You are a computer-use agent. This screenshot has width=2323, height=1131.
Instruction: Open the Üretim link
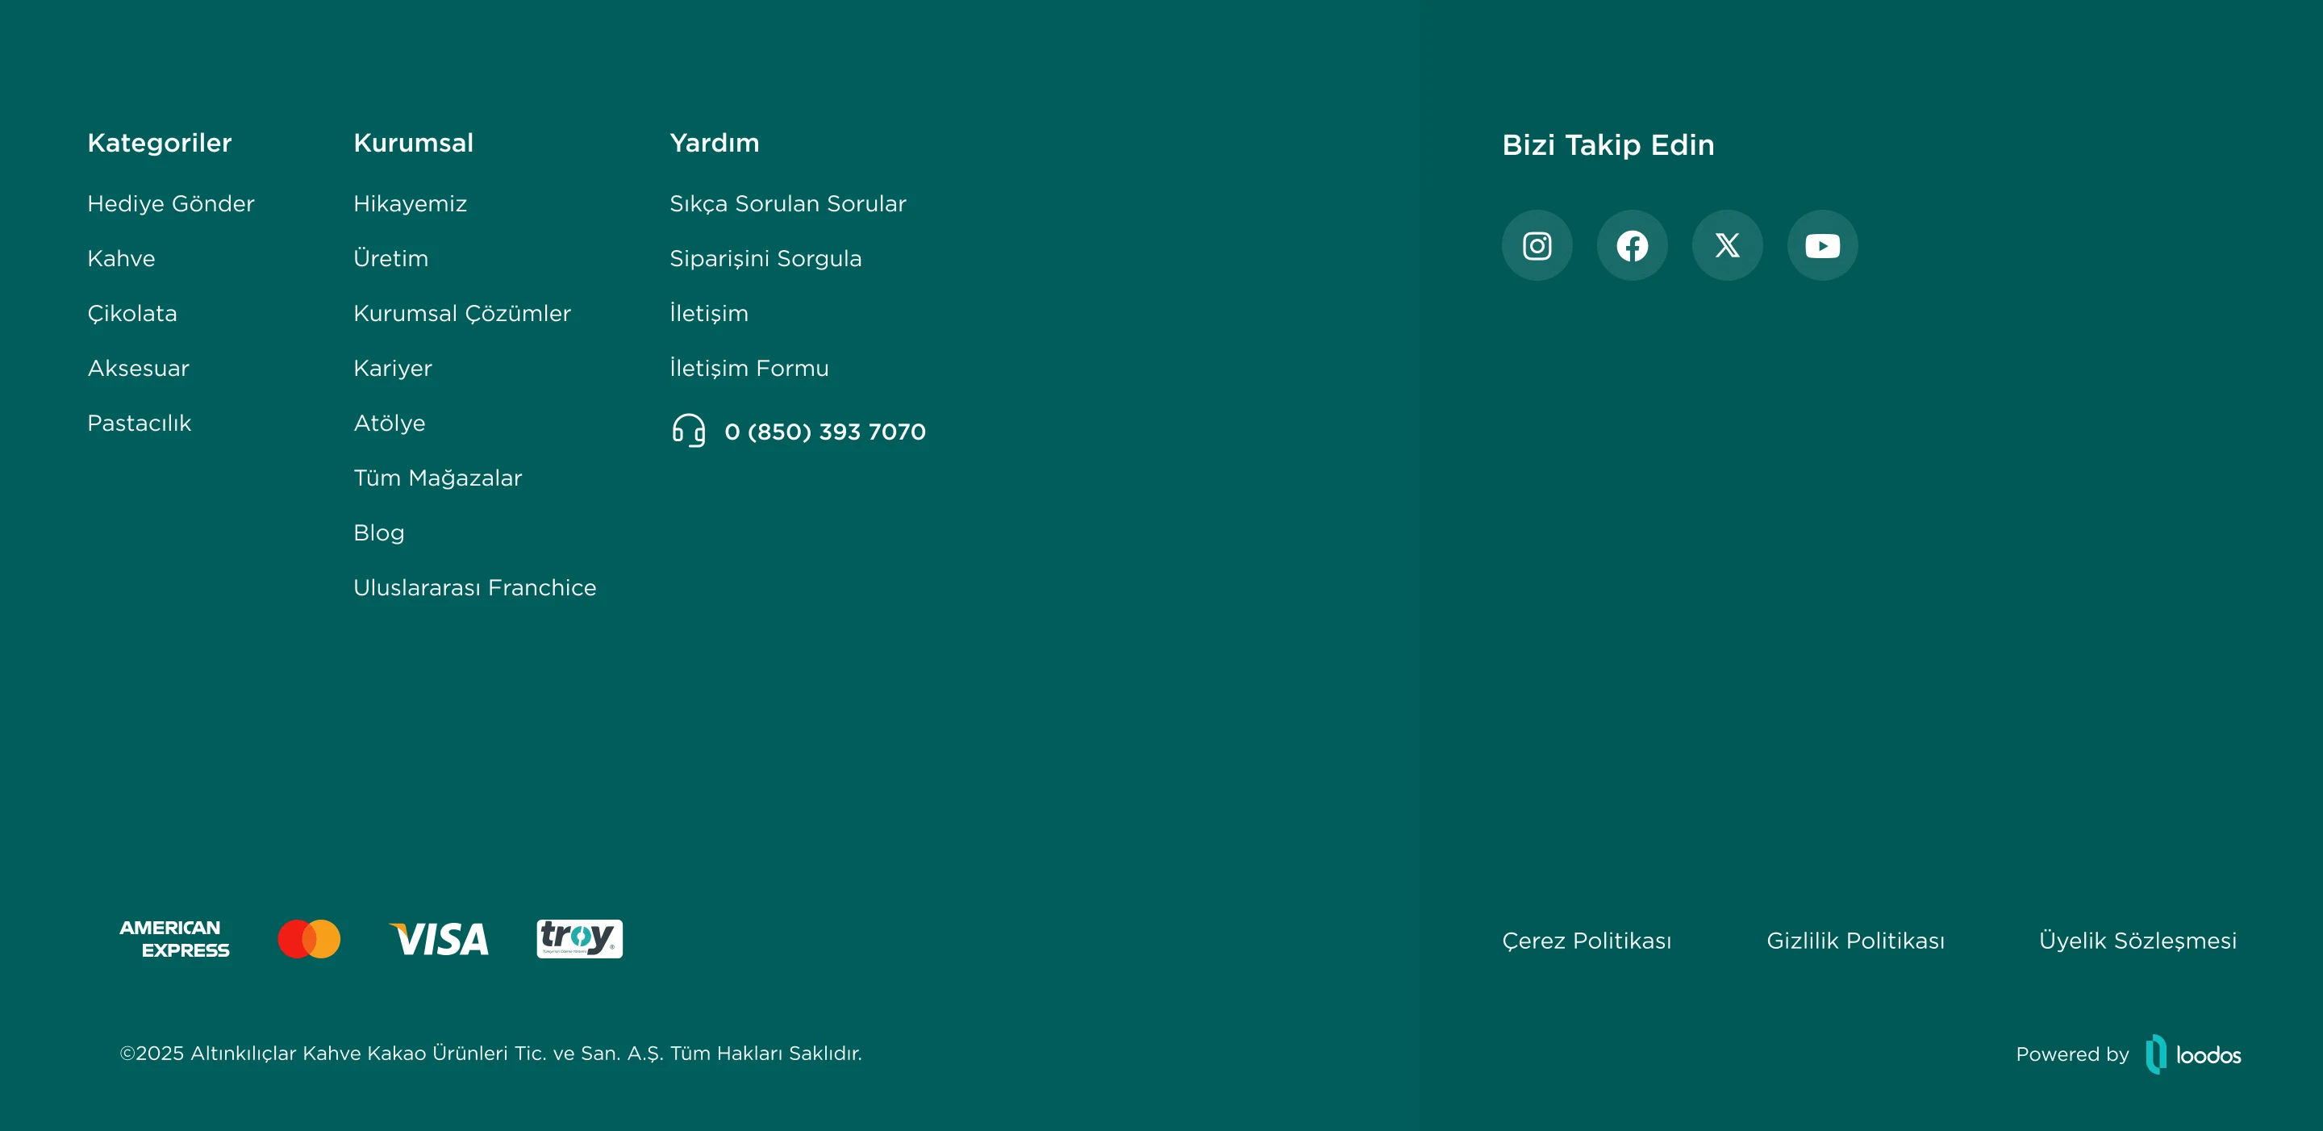click(391, 259)
